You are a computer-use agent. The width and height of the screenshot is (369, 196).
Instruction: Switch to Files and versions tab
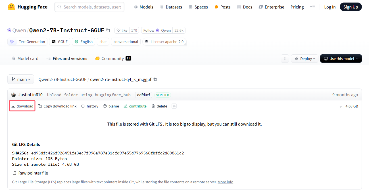click(67, 59)
